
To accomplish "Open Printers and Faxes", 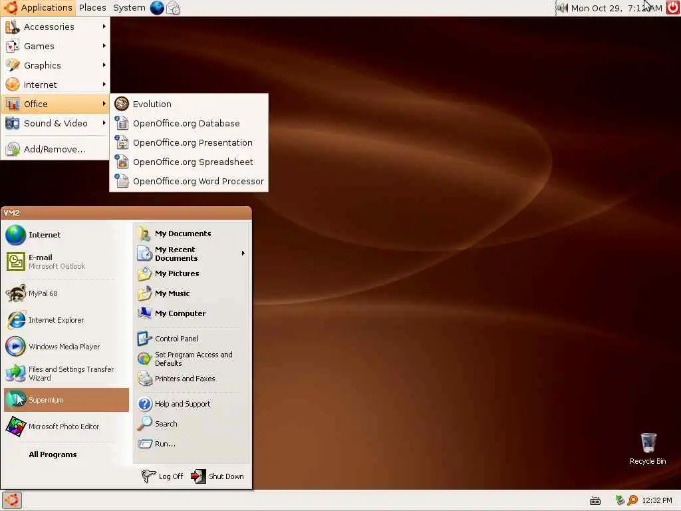I will pyautogui.click(x=191, y=379).
